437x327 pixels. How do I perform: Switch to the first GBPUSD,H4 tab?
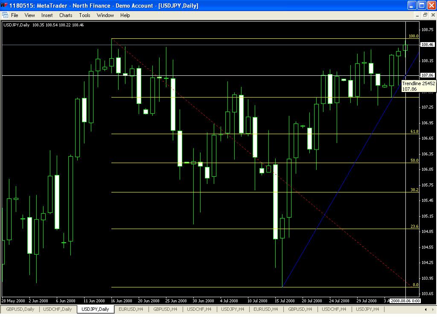tap(165, 309)
